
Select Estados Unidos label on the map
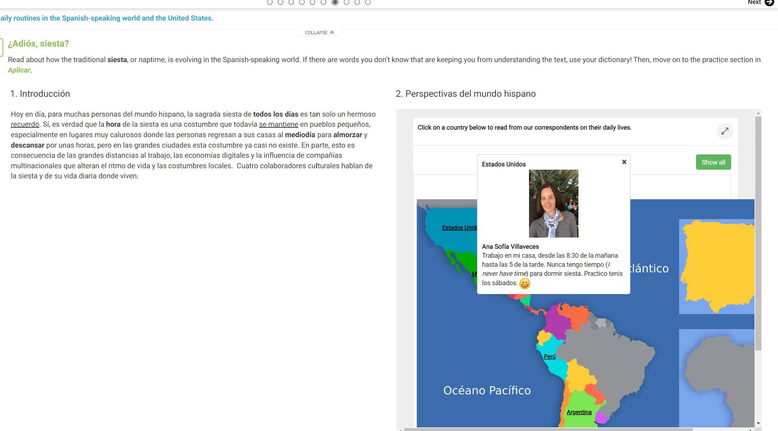coord(459,228)
